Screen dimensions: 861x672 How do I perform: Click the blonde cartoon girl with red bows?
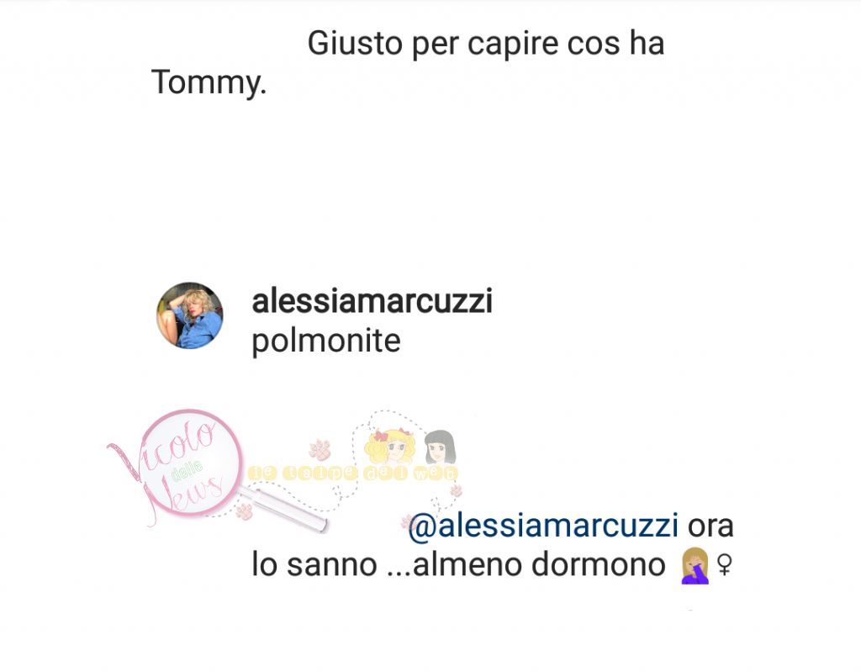(x=389, y=447)
